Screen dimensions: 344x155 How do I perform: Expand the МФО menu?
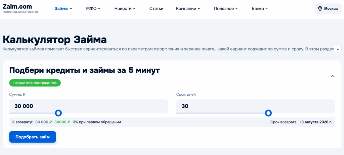(x=93, y=9)
